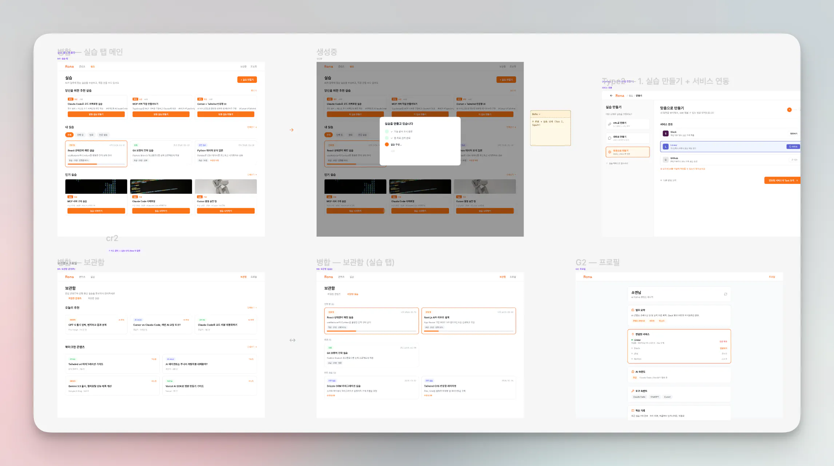This screenshot has height=466, width=834.
Task: Open the Note dropdown on sticky note
Action: click(x=536, y=114)
